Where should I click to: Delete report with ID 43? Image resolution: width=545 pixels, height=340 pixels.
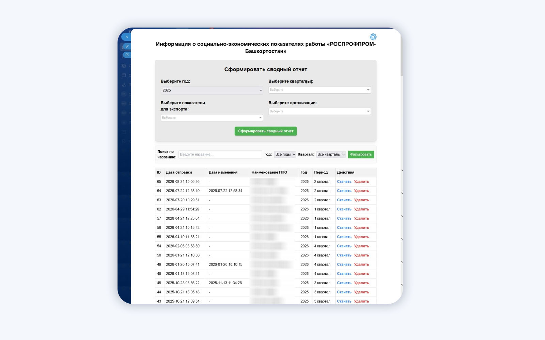click(361, 301)
